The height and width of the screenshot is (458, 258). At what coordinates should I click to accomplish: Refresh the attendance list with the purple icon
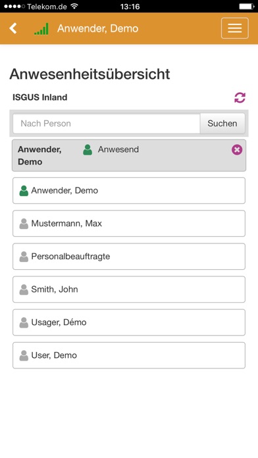pos(240,97)
